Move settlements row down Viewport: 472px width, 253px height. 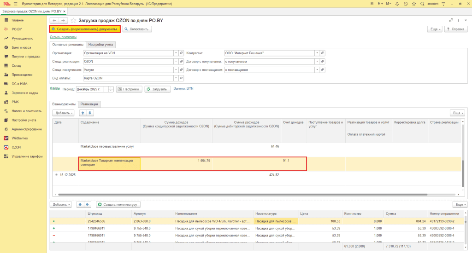coord(90,113)
